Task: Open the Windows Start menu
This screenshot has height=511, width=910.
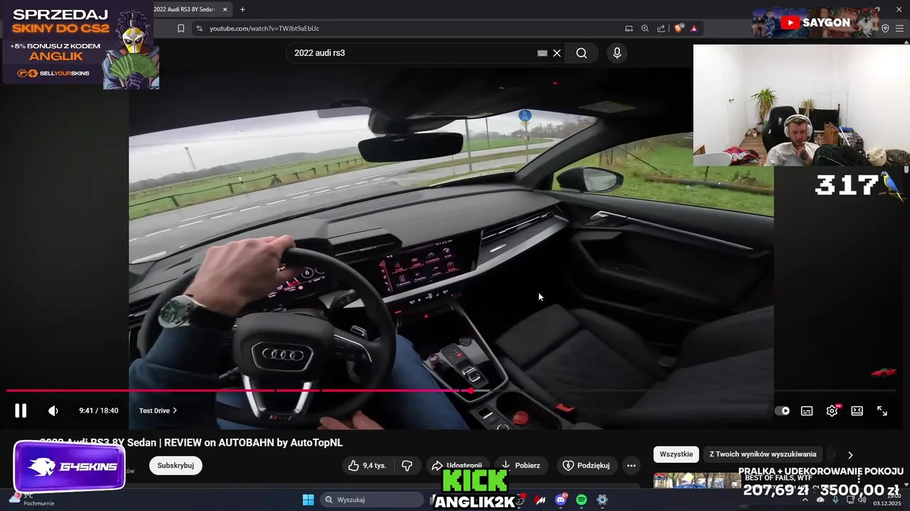Action: coord(308,500)
